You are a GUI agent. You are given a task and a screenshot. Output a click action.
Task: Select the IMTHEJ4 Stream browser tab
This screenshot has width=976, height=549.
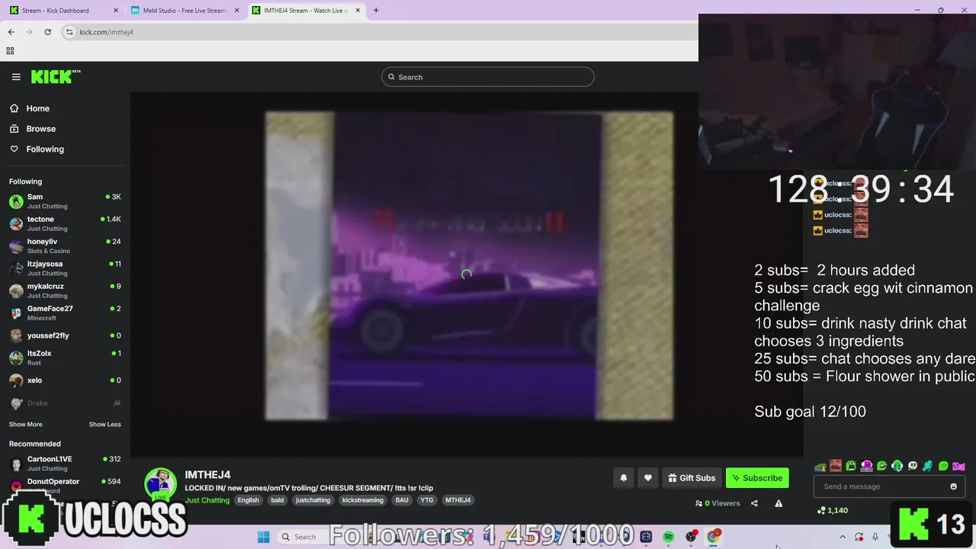[x=307, y=11]
